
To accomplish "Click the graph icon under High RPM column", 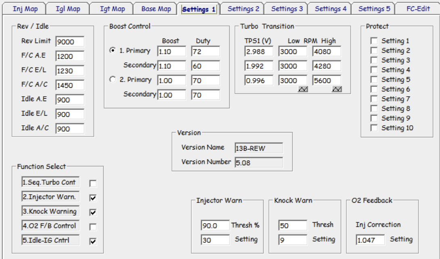I will 337,89.
